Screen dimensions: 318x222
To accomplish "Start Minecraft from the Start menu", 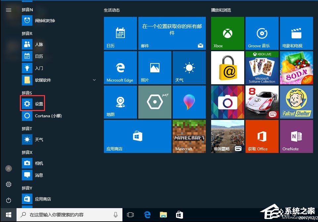I will coord(189,136).
